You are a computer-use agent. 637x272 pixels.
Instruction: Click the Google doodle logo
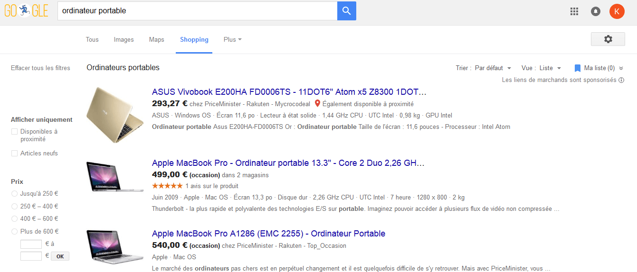[x=27, y=10]
